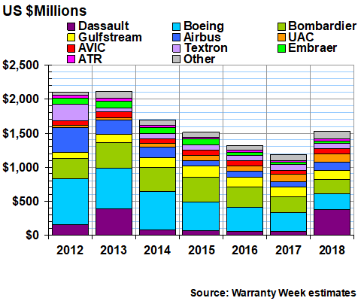Click the Embraer green segment in 2012 bar
This screenshot has height=301, width=361.
(x=70, y=101)
